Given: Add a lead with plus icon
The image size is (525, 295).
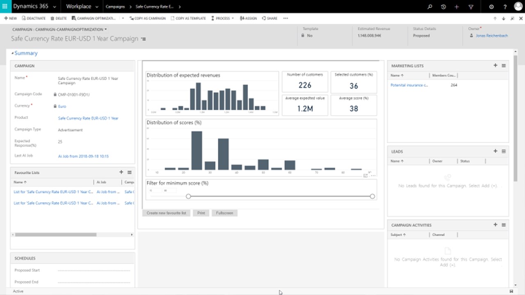Looking at the screenshot, I should tap(495, 151).
